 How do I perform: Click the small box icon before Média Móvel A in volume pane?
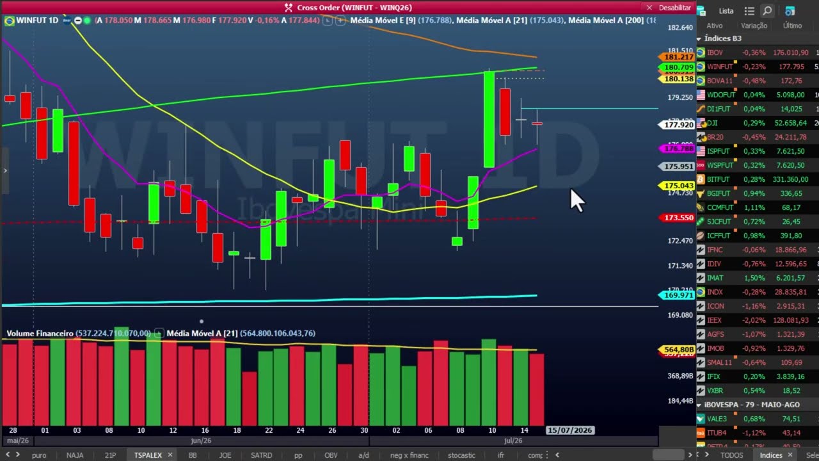coord(159,334)
